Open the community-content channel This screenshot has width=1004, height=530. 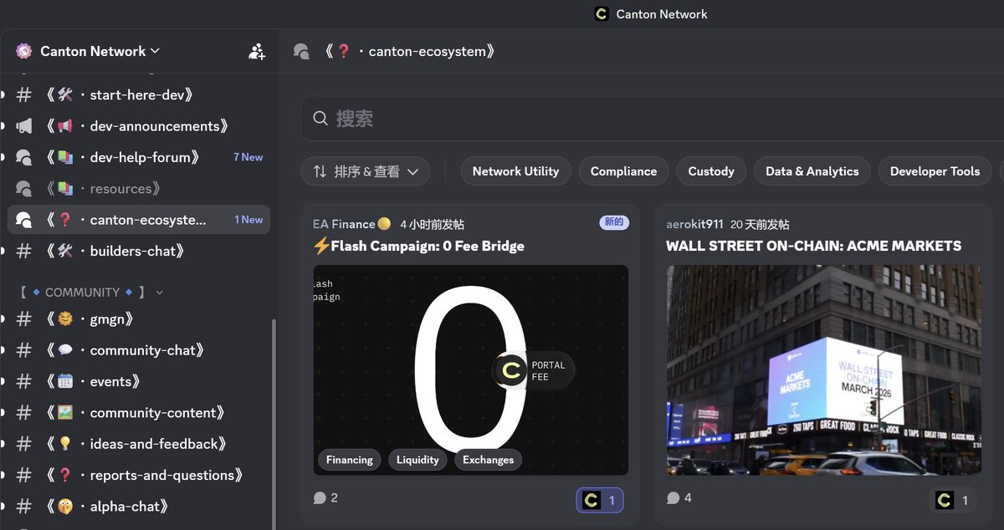pyautogui.click(x=139, y=413)
